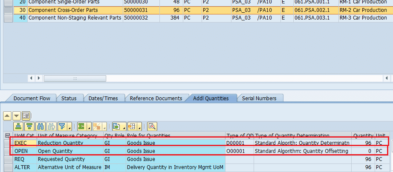
Task: Open the Serial Numbers tab
Action: [x=259, y=98]
